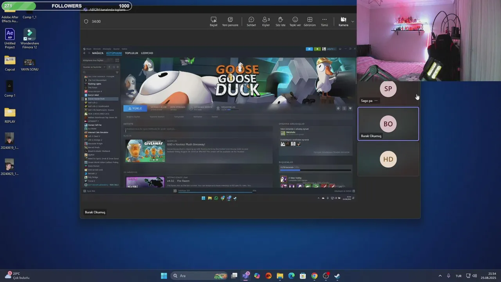Select the REPLAY folder on desktop

10,115
